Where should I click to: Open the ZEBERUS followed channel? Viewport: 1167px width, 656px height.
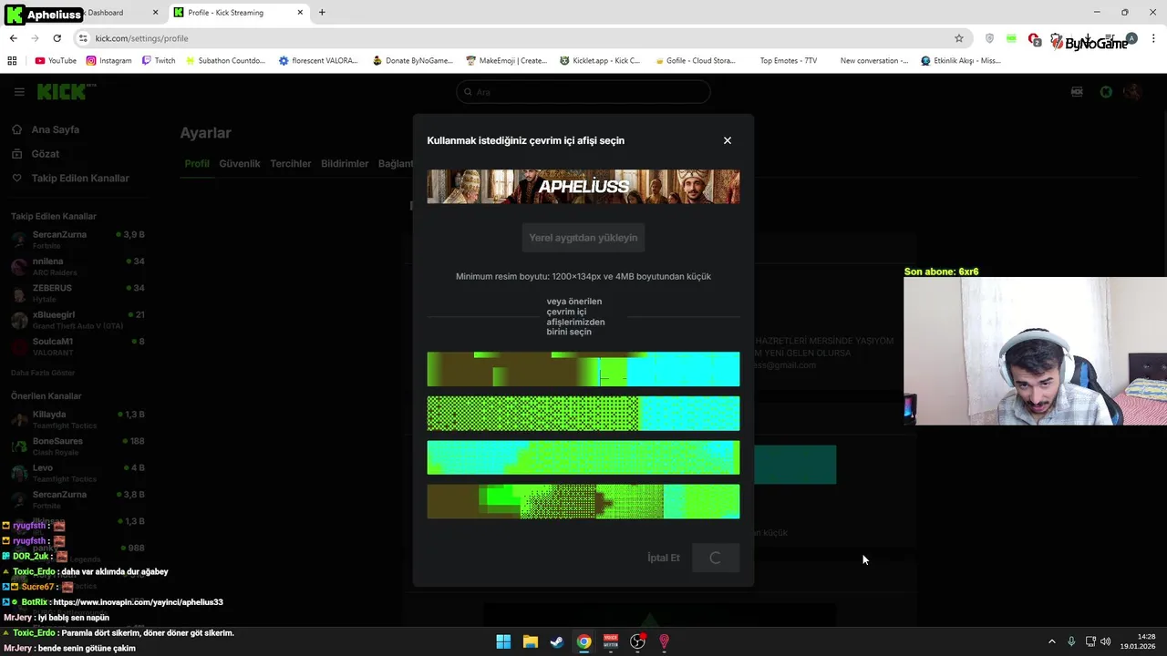[x=77, y=292]
